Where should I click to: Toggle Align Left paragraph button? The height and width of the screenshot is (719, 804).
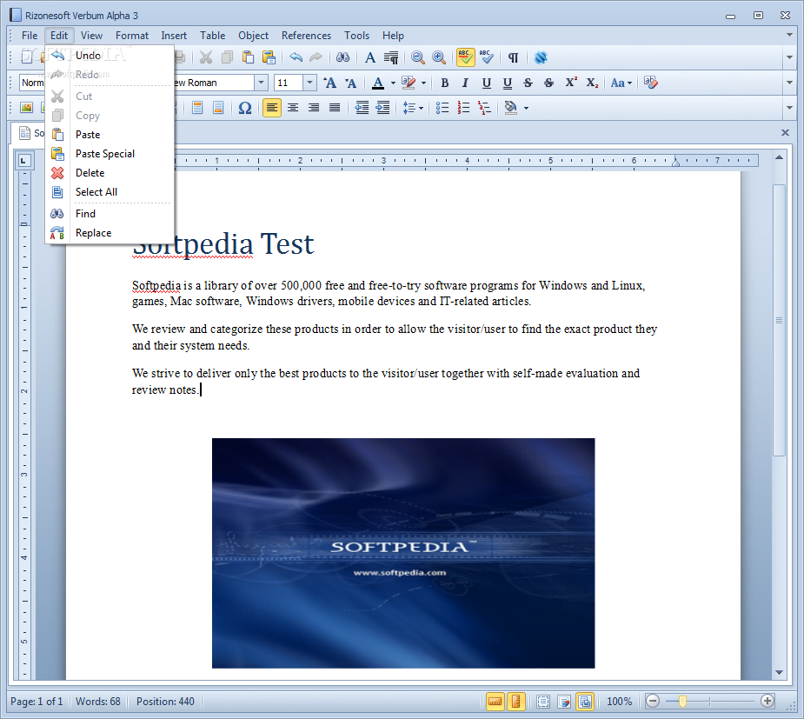click(x=272, y=108)
